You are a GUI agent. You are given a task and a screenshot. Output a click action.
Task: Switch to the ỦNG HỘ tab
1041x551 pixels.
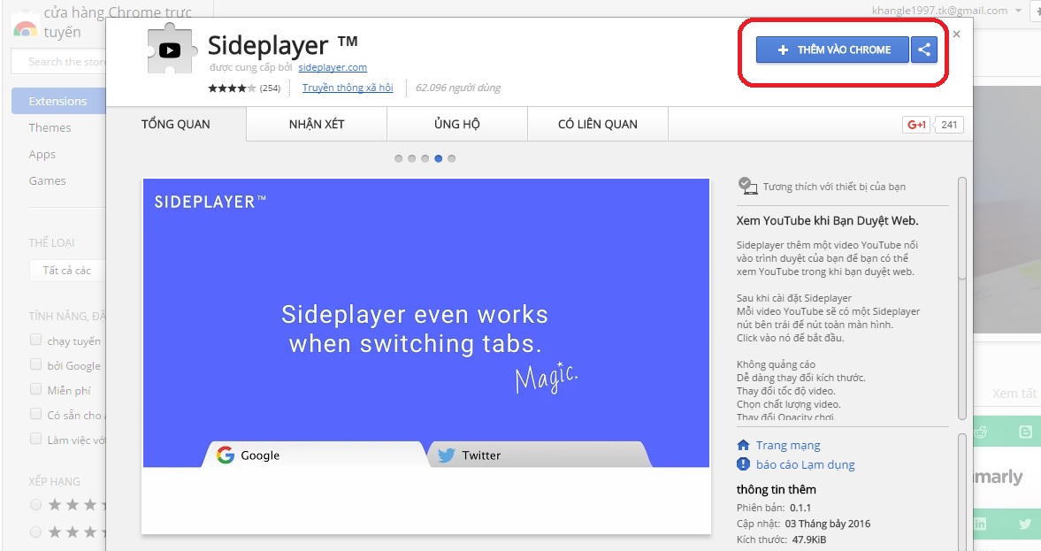(x=457, y=124)
